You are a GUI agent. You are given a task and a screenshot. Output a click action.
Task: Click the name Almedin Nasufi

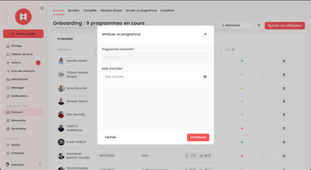click(77, 101)
